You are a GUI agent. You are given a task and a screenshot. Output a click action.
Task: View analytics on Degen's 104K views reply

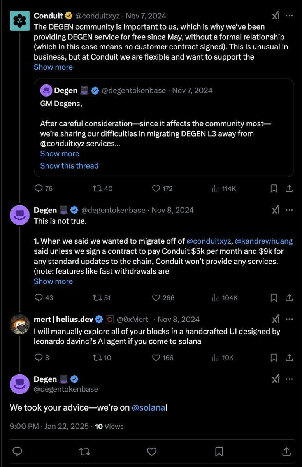[x=215, y=298]
